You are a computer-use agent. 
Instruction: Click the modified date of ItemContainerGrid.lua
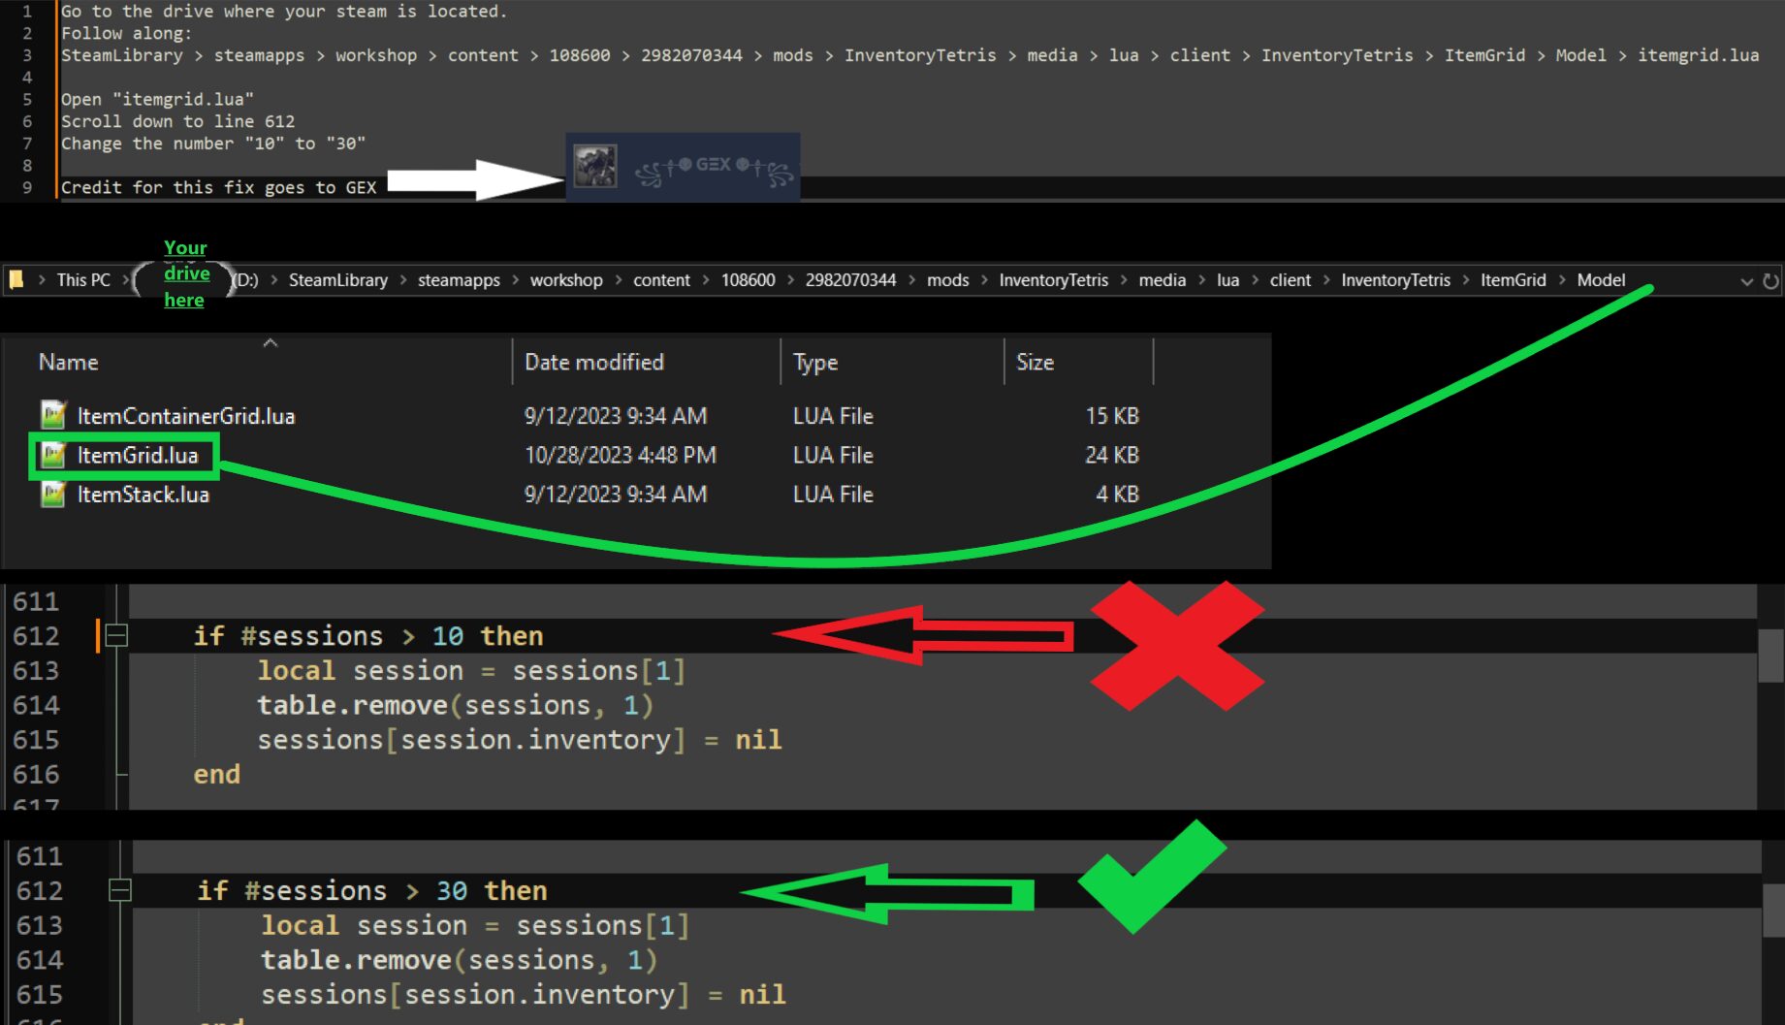click(616, 416)
